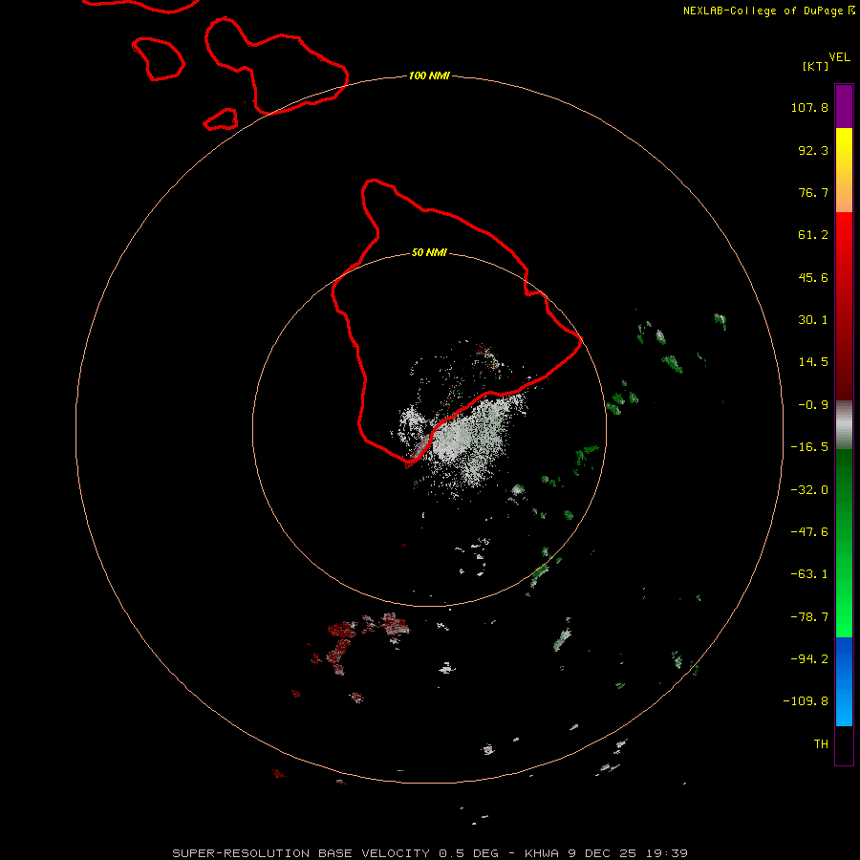Select the -32.0 legend value
The height and width of the screenshot is (860, 860).
click(x=809, y=490)
